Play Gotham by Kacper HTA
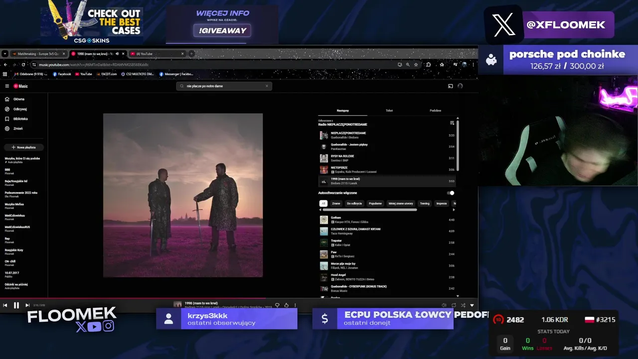This screenshot has width=638, height=359. 387,220
